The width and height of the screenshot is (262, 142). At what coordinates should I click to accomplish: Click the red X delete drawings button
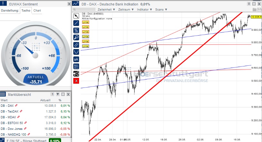76,81
